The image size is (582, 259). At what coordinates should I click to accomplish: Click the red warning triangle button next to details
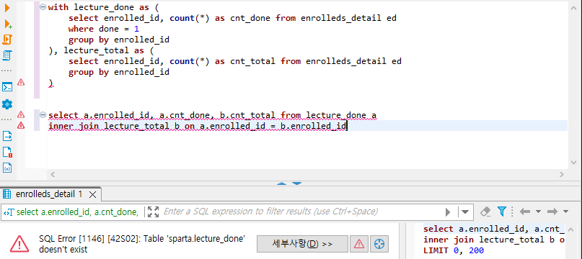[x=359, y=244]
